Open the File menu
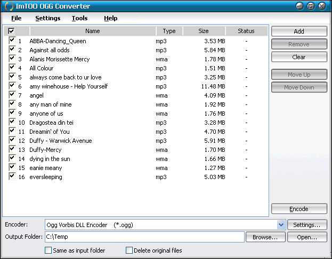This screenshot has width=332, height=259. click(17, 19)
